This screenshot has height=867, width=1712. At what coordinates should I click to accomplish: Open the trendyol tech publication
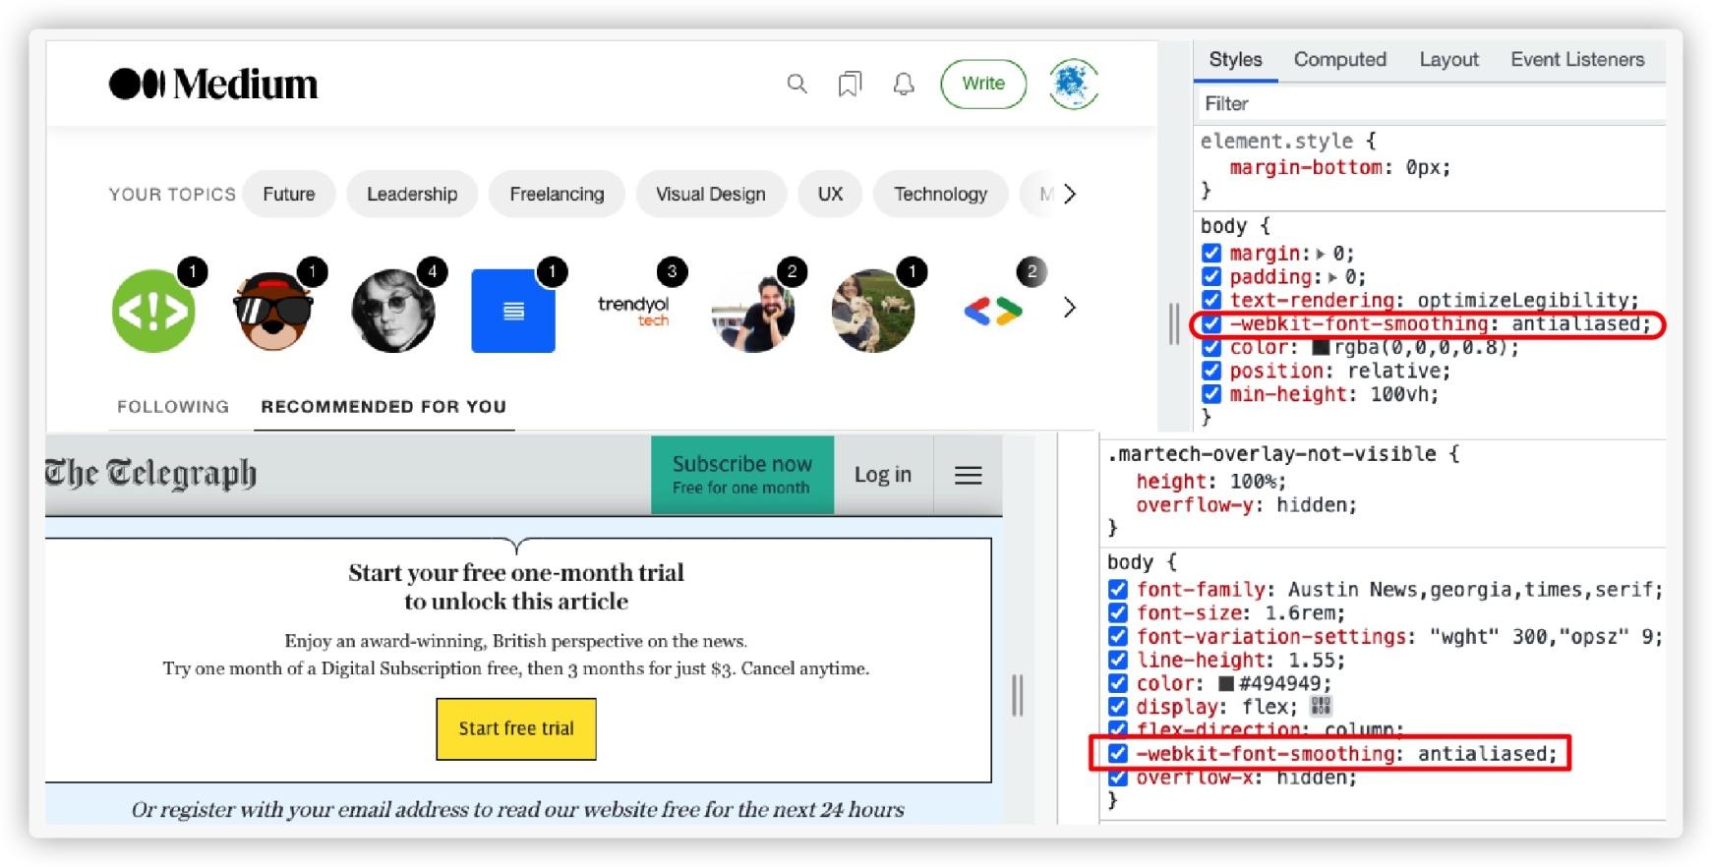point(633,311)
